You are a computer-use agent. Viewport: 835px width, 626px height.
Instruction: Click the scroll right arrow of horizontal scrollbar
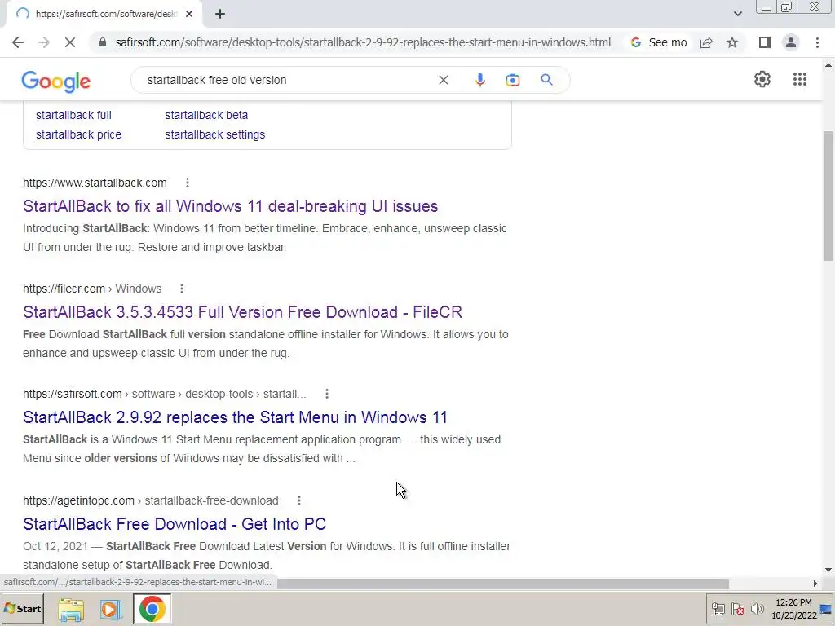click(815, 584)
